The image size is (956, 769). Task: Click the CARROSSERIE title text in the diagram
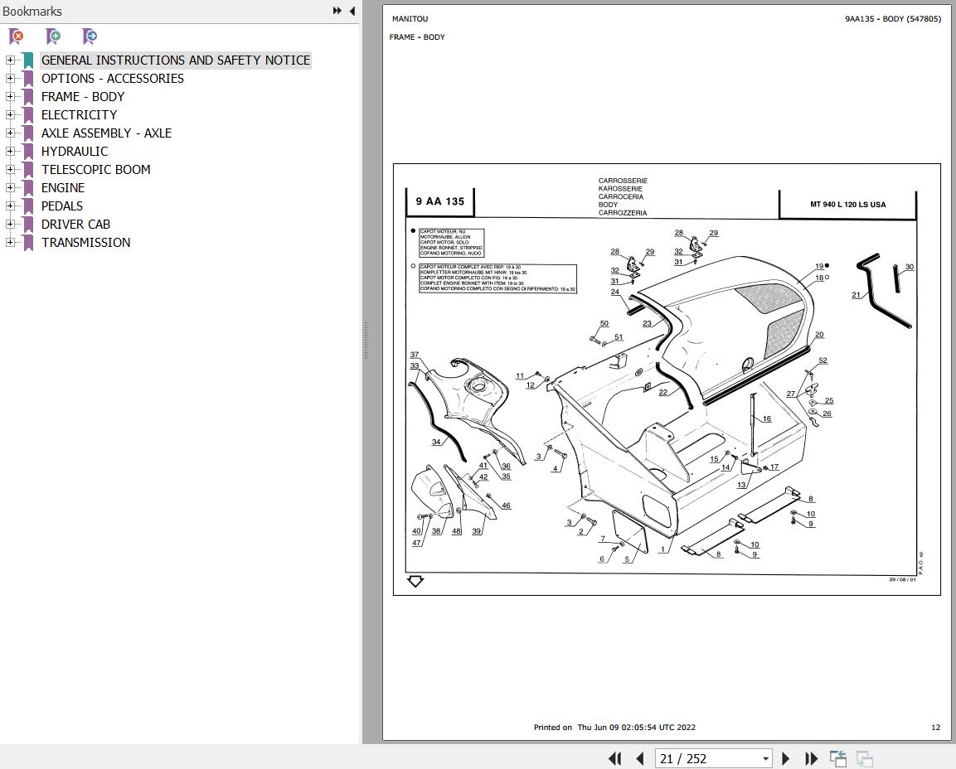click(x=623, y=181)
